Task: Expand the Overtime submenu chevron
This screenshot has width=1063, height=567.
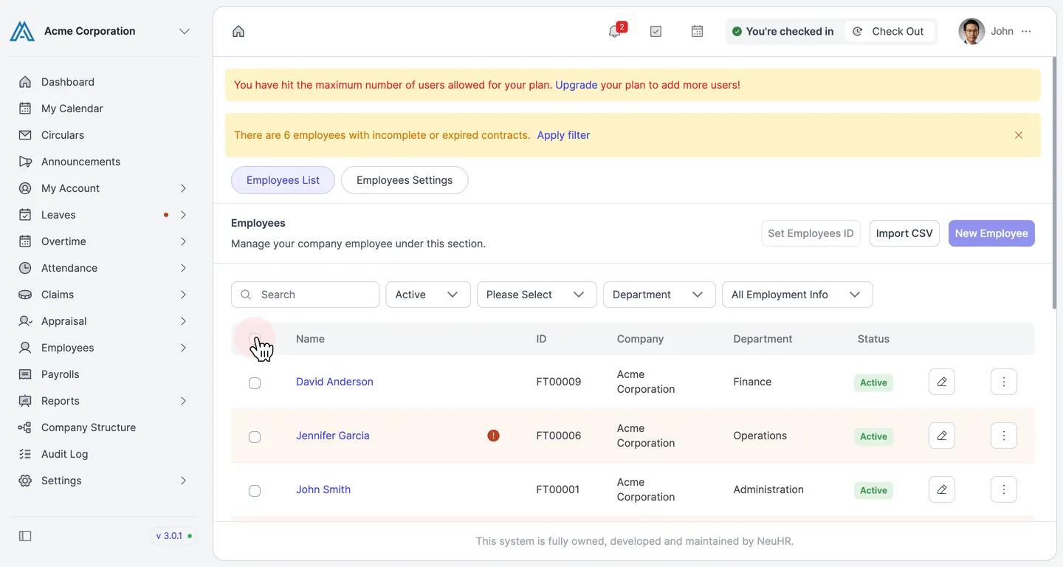Action: click(x=183, y=241)
